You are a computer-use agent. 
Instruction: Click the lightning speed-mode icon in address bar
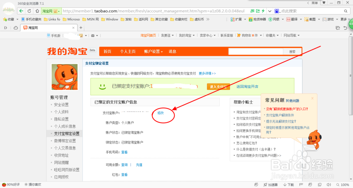tap(263, 11)
